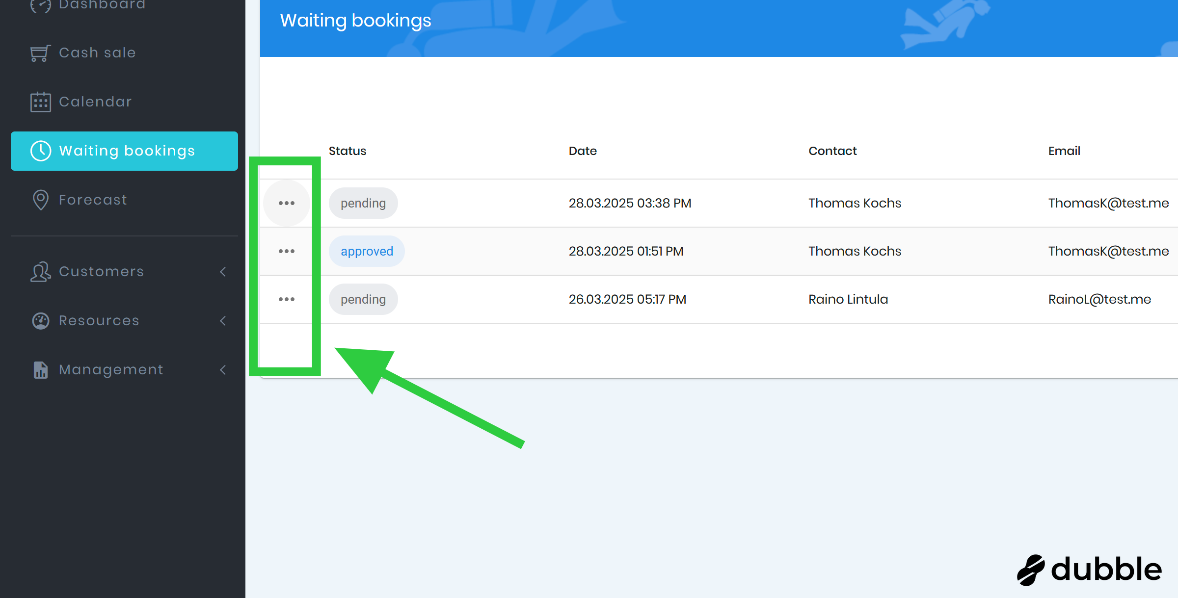Click the Management report icon
Screen dimensions: 1178x598
(x=40, y=370)
